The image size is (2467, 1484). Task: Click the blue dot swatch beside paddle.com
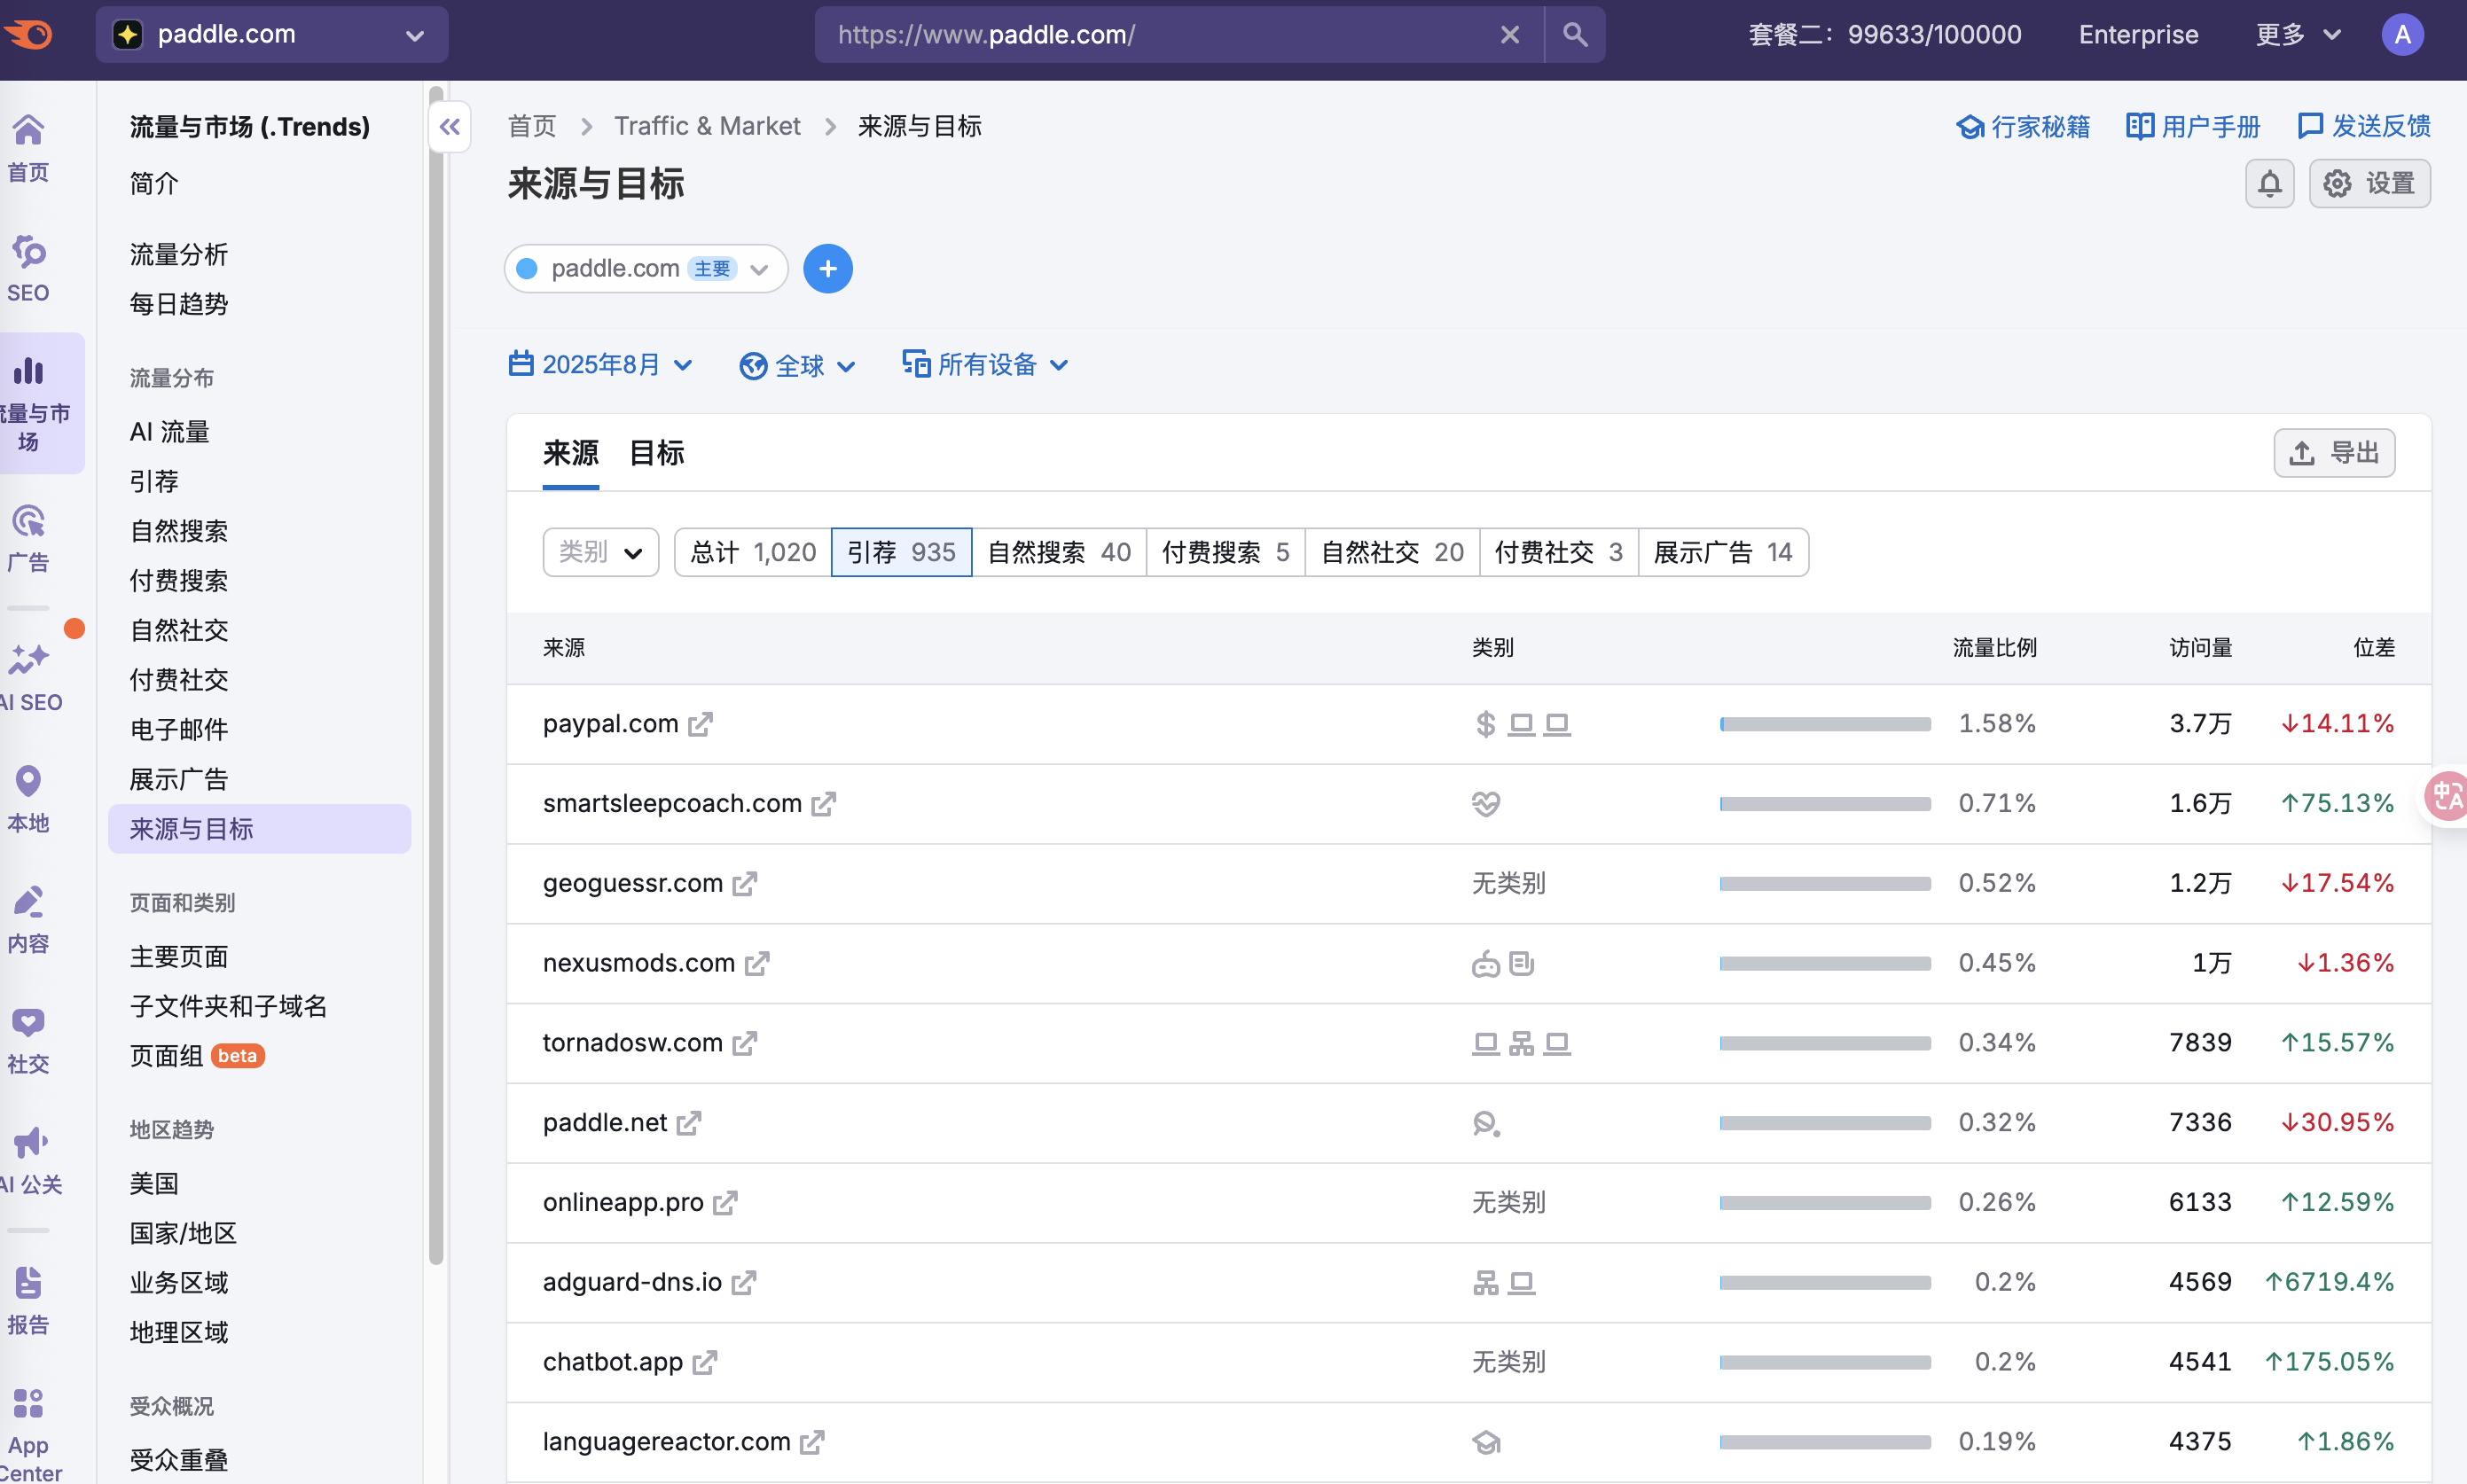pos(525,268)
